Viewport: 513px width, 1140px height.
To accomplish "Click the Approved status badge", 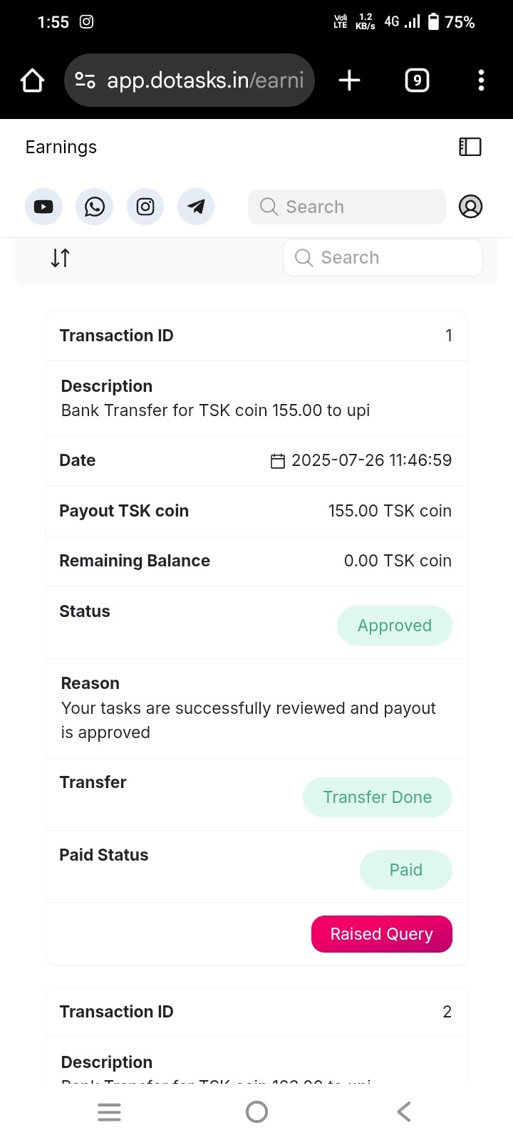I will 395,626.
